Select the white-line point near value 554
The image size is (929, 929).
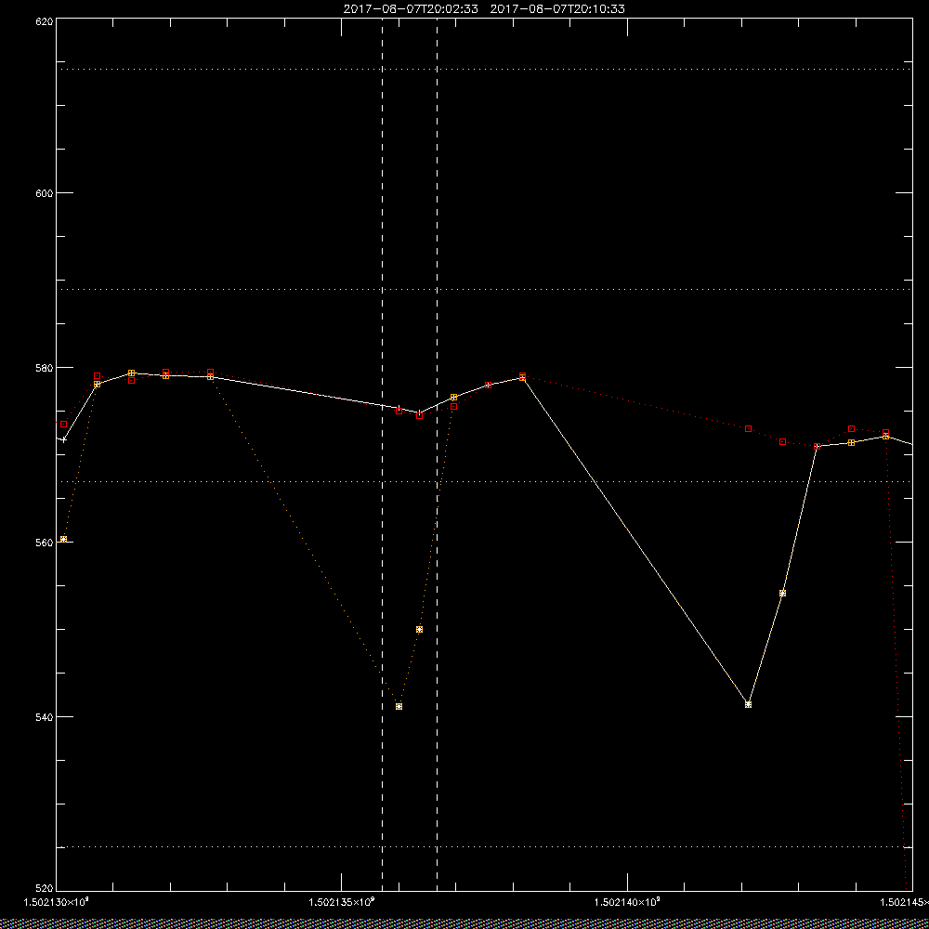click(782, 593)
